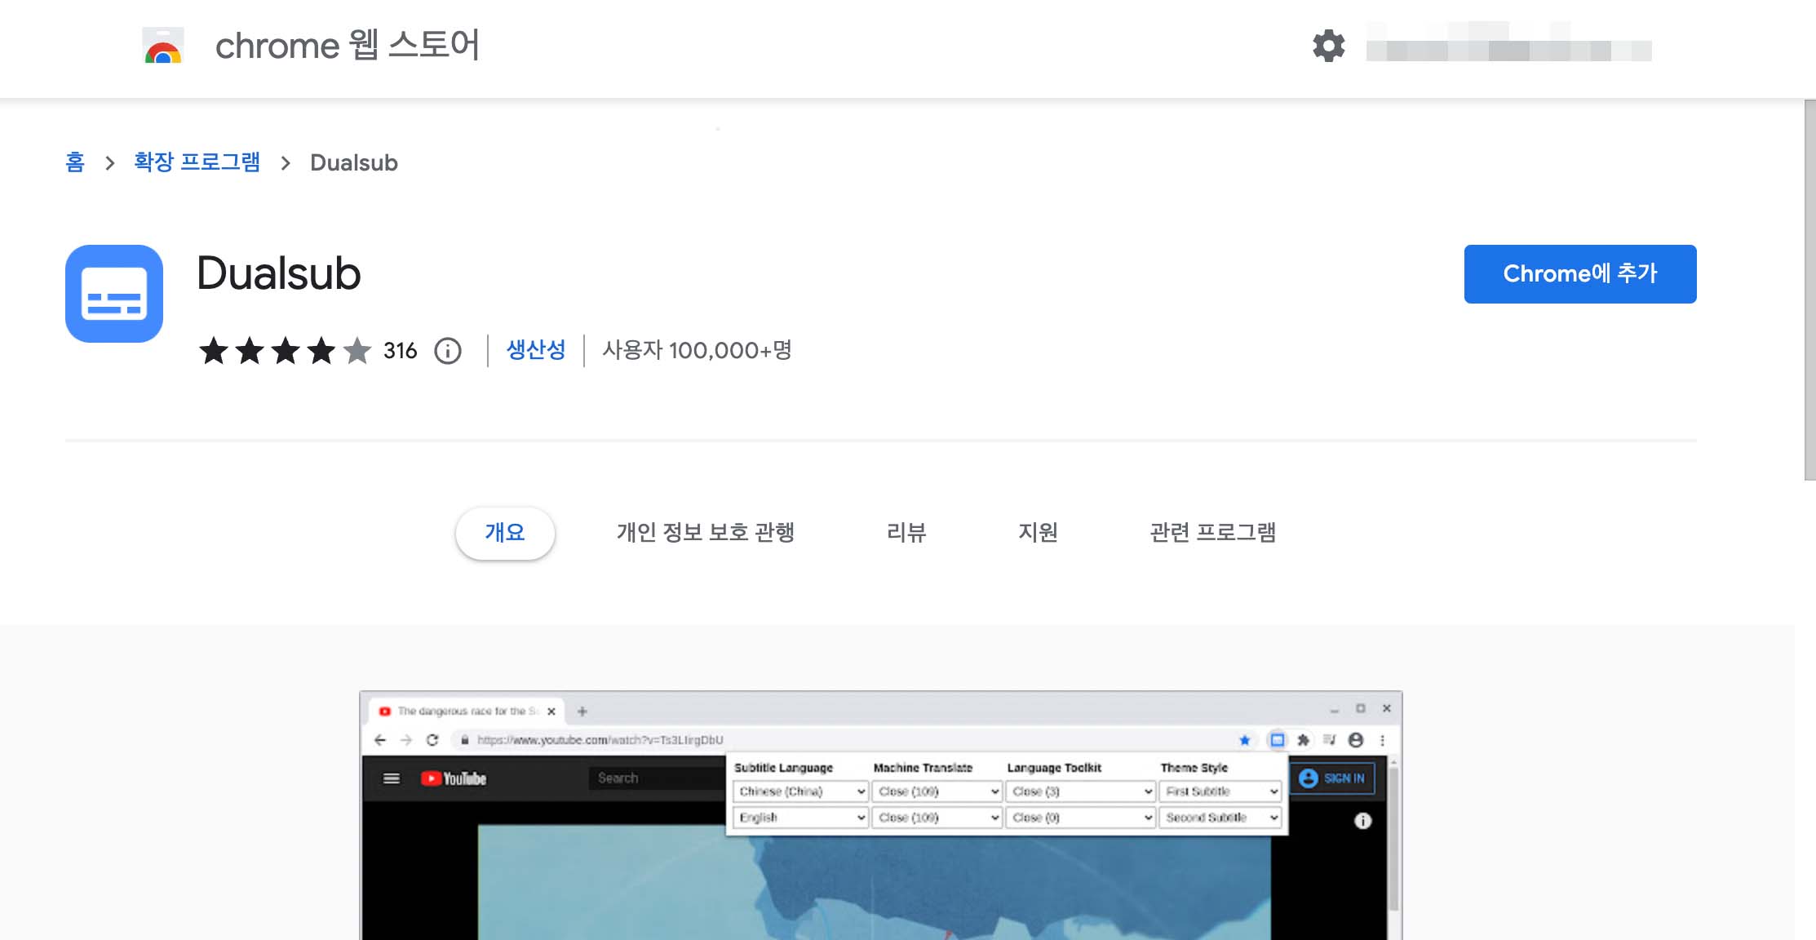Open the 리뷰 tab
The width and height of the screenshot is (1816, 940).
pyautogui.click(x=906, y=533)
